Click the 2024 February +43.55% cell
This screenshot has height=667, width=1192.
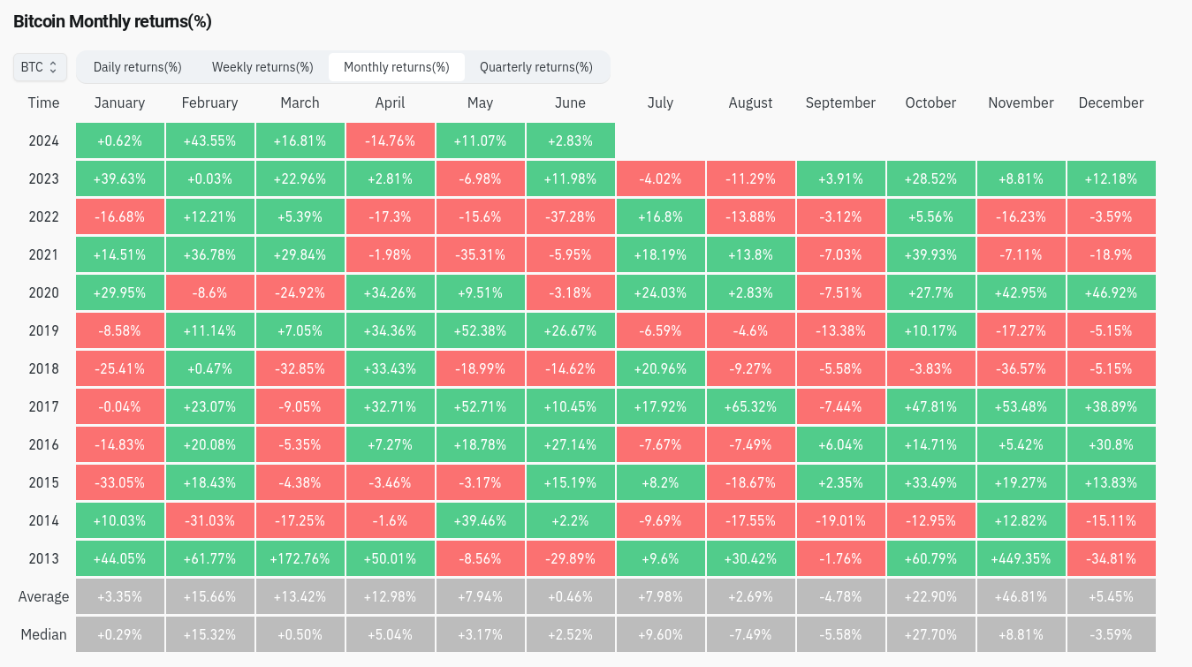pos(209,140)
